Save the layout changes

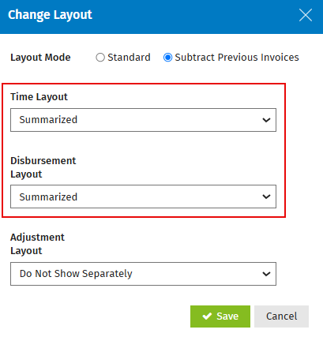[x=220, y=316]
